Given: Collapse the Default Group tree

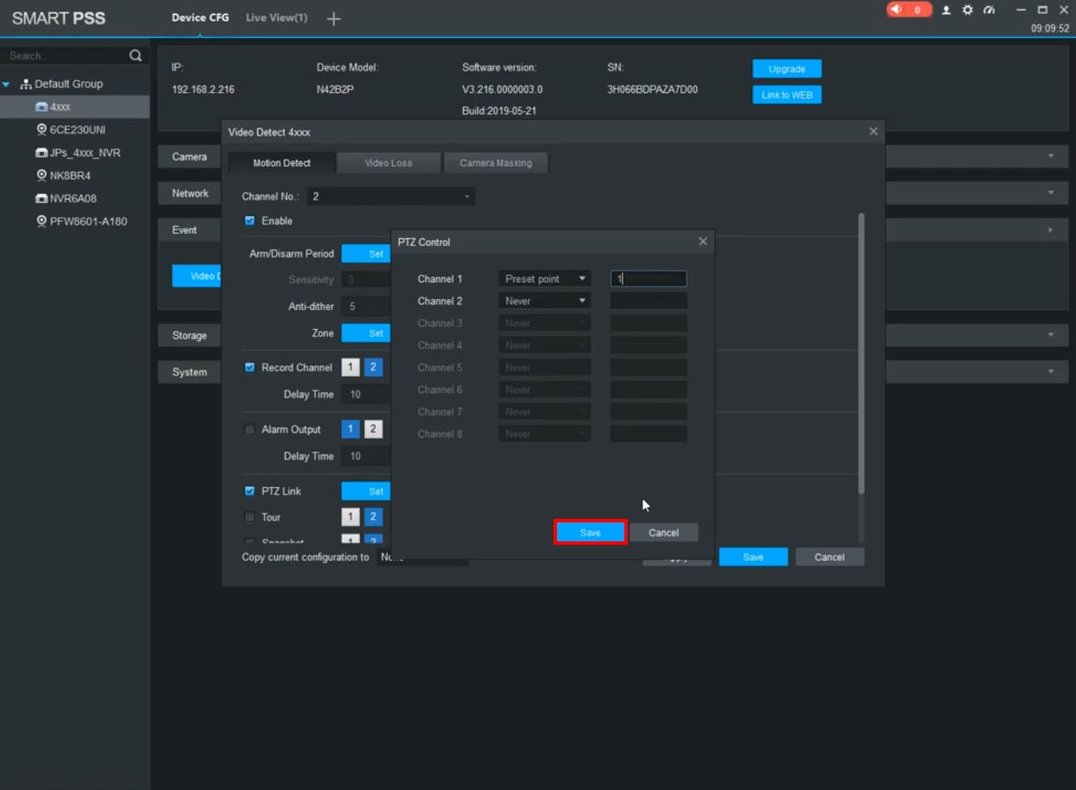Looking at the screenshot, I should click(x=7, y=85).
